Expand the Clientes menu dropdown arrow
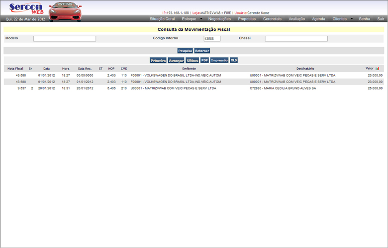Screen dimensions: 388x248 (352, 18)
